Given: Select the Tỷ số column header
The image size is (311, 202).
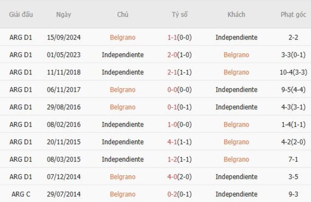Looking at the screenshot, I should coord(179,14).
